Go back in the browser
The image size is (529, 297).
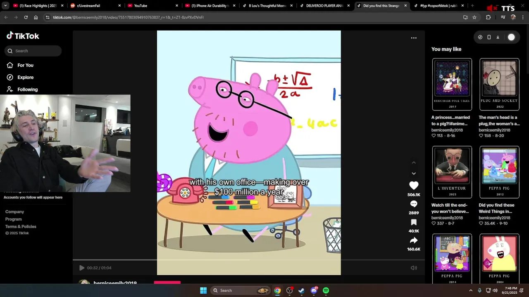6,17
